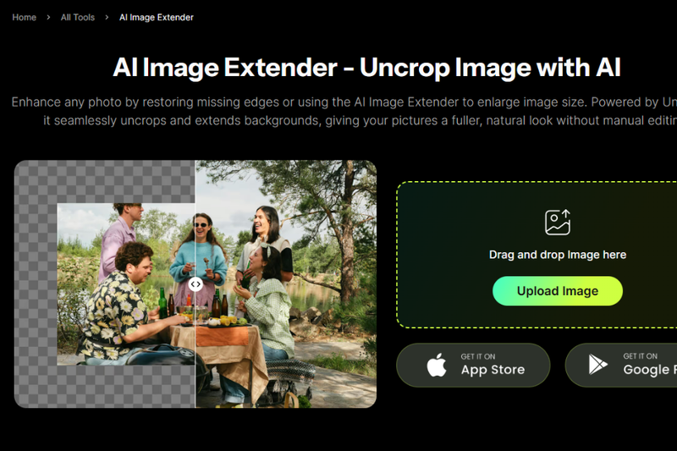Click the picnic demo comparison image
The height and width of the screenshot is (451, 677).
pos(195,284)
